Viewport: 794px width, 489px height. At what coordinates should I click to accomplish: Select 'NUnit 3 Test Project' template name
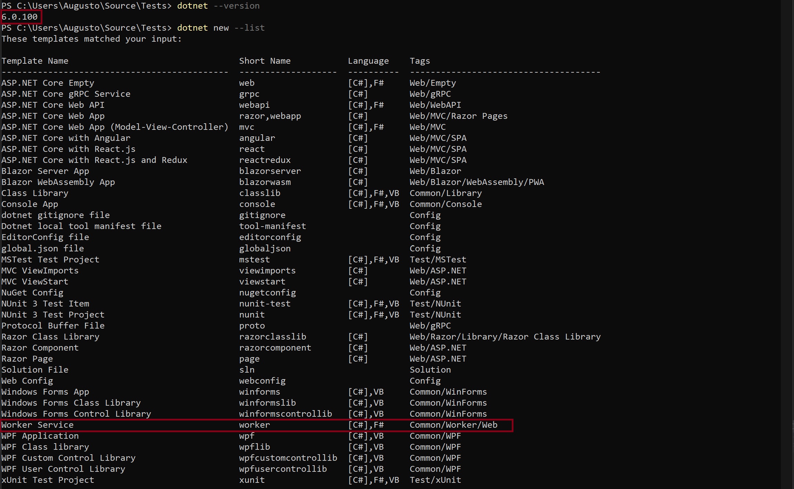point(53,315)
